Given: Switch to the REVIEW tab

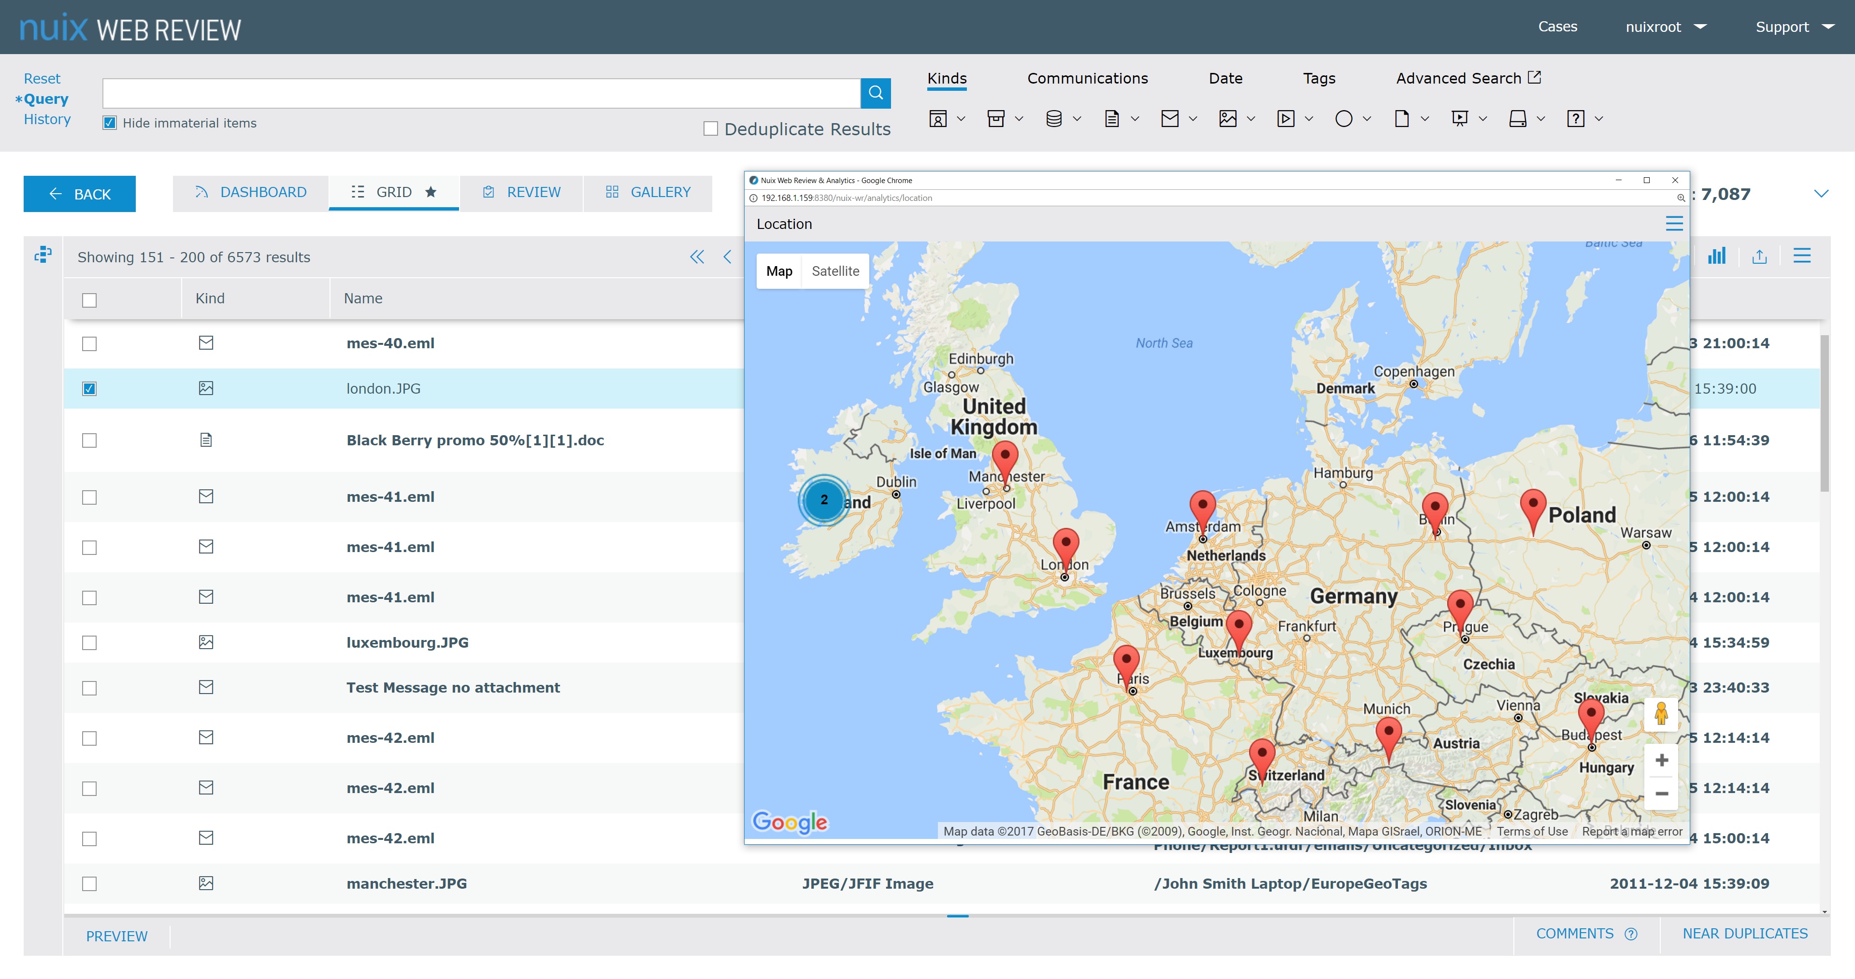Looking at the screenshot, I should click(521, 193).
